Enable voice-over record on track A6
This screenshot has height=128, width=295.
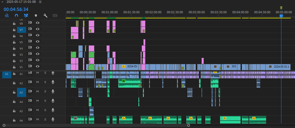pyautogui.click(x=53, y=119)
